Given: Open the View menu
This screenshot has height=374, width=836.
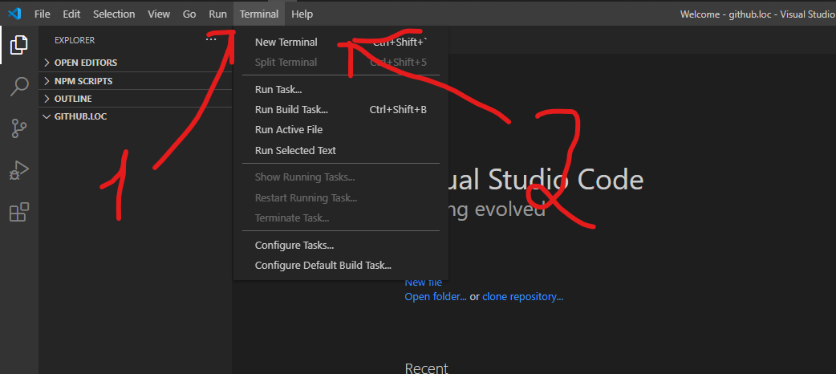Looking at the screenshot, I should pos(159,14).
